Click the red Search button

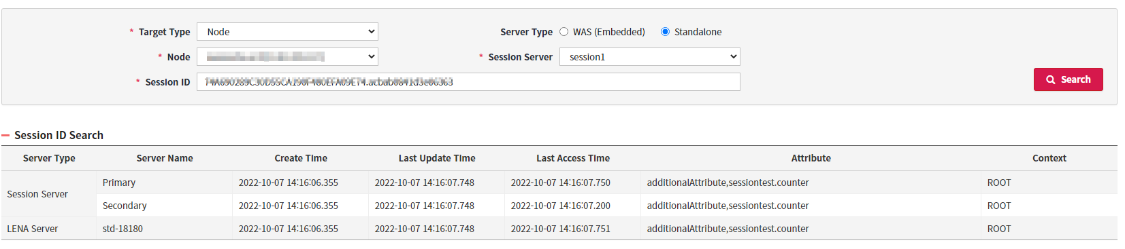coord(1068,79)
